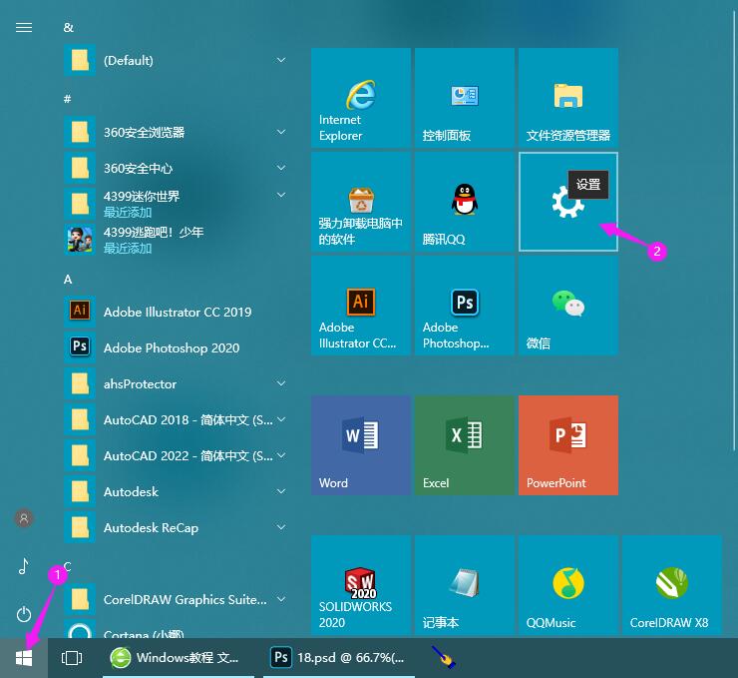Expand the 360安全中心 folder chevron
The width and height of the screenshot is (738, 678).
tap(281, 168)
